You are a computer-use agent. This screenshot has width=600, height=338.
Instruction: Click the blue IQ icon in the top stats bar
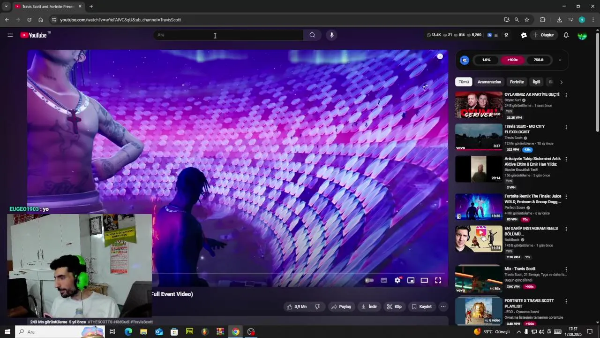489,35
